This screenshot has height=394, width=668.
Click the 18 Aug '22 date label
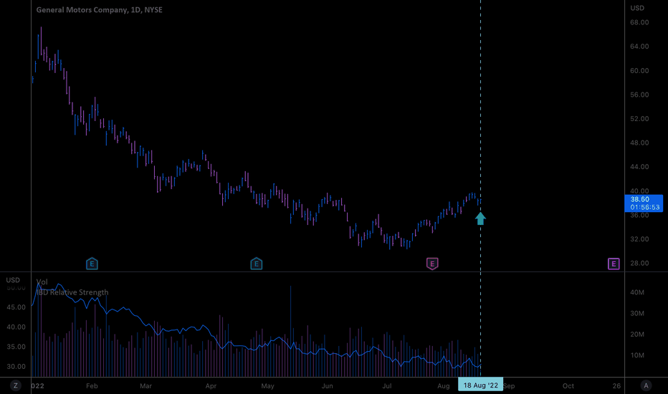480,385
